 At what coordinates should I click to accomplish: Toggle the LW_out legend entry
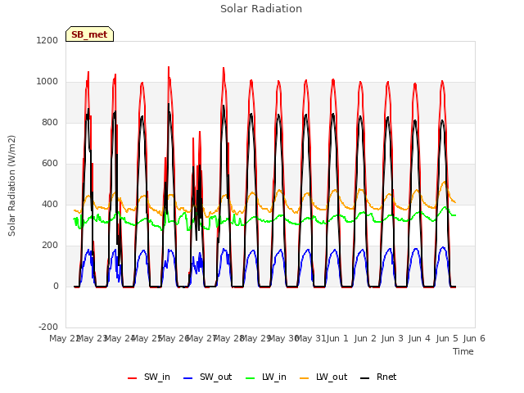pos(323,377)
